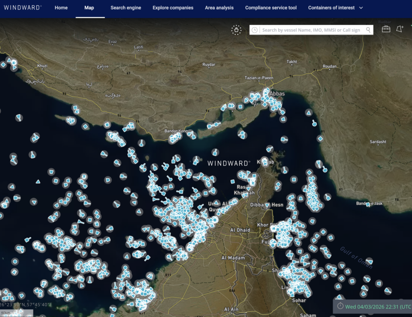Image resolution: width=412 pixels, height=317 pixels.
Task: Click the Al Dhaid city label
Action: [x=240, y=230]
